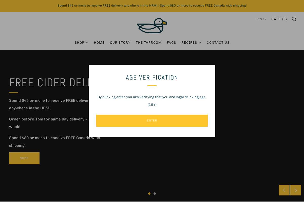Navigate to THE TAPROOM
Image resolution: width=304 pixels, height=202 pixels.
pyautogui.click(x=148, y=43)
